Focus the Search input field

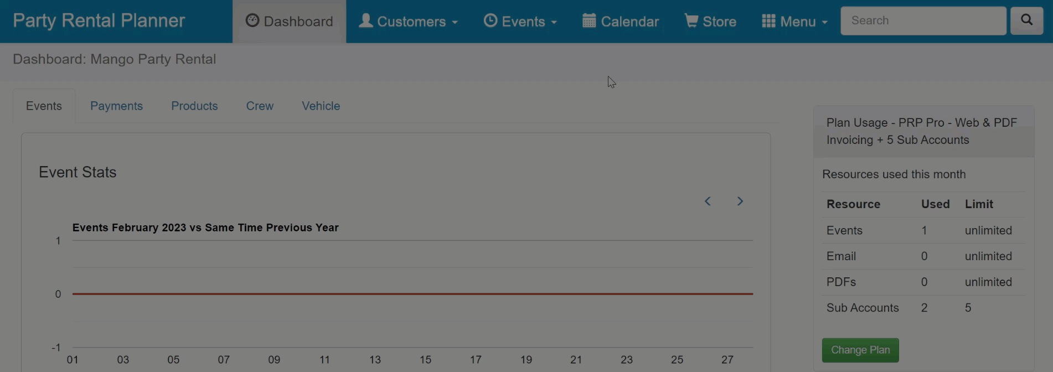coord(923,20)
